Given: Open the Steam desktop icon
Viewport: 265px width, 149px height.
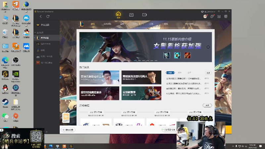Looking at the screenshot, I should 5,103.
